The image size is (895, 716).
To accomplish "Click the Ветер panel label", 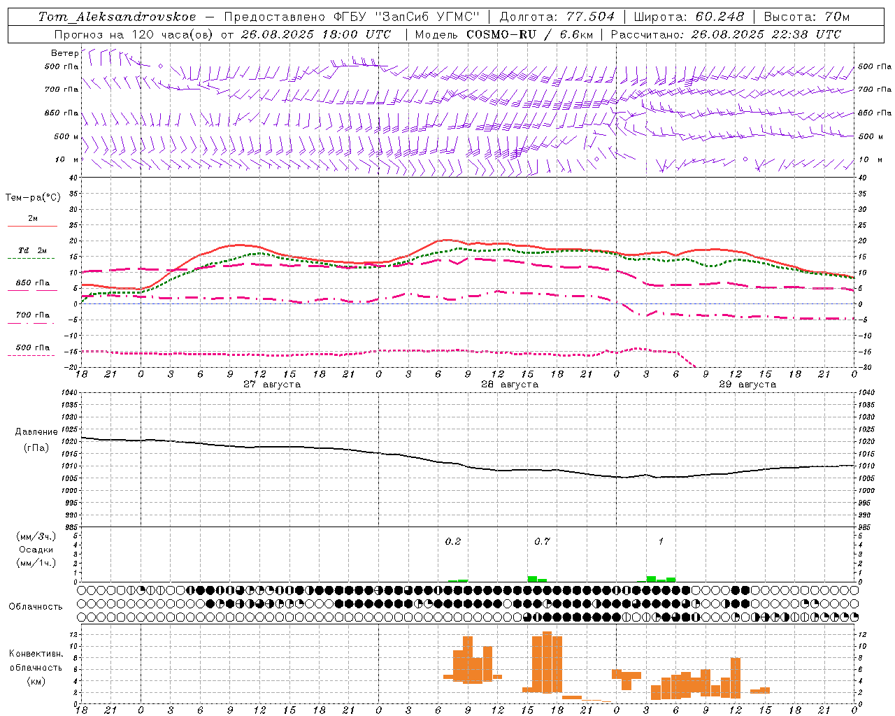I will click(64, 53).
